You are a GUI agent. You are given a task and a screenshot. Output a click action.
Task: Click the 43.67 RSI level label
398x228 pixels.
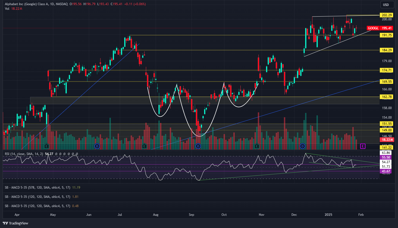[x=386, y=171]
